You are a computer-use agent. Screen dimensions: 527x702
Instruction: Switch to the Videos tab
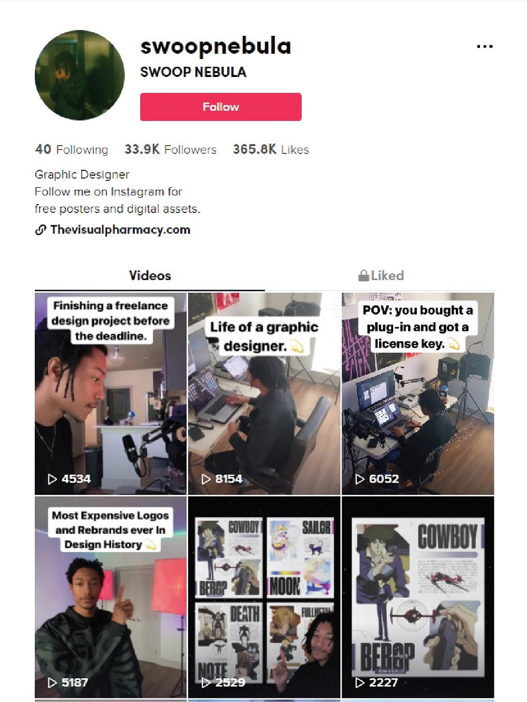click(x=150, y=276)
